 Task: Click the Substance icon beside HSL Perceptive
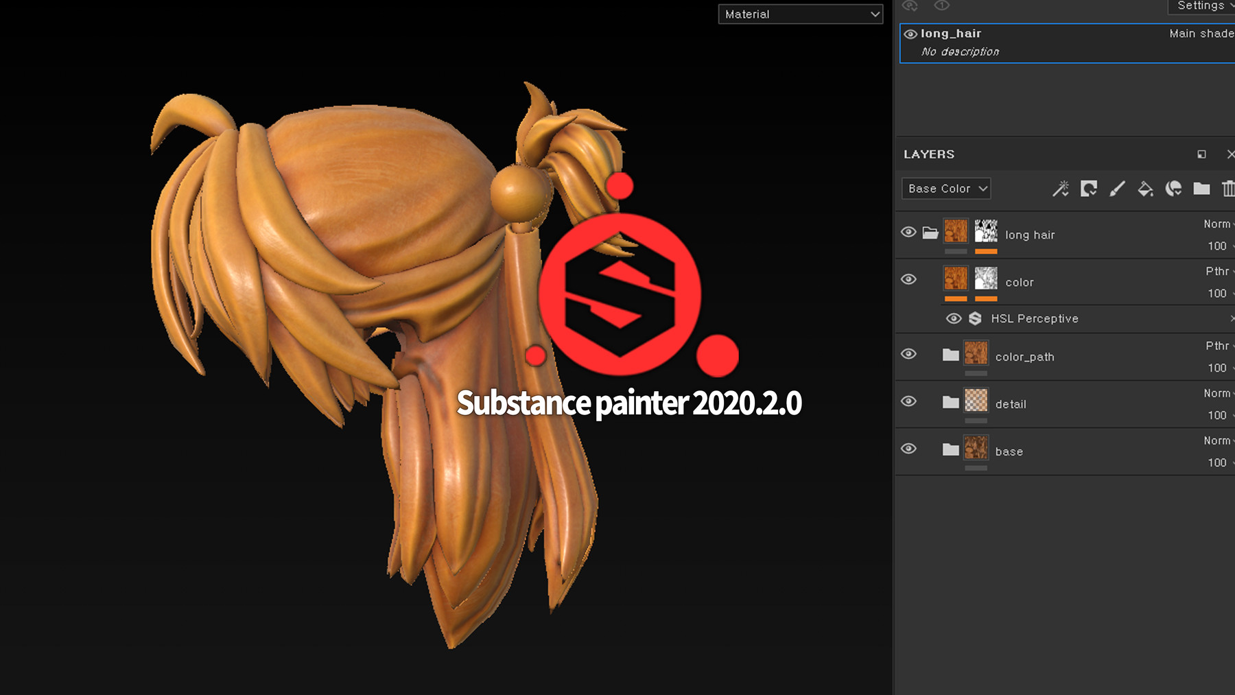pyautogui.click(x=975, y=318)
